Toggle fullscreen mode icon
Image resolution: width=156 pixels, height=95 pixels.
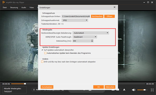(152, 90)
